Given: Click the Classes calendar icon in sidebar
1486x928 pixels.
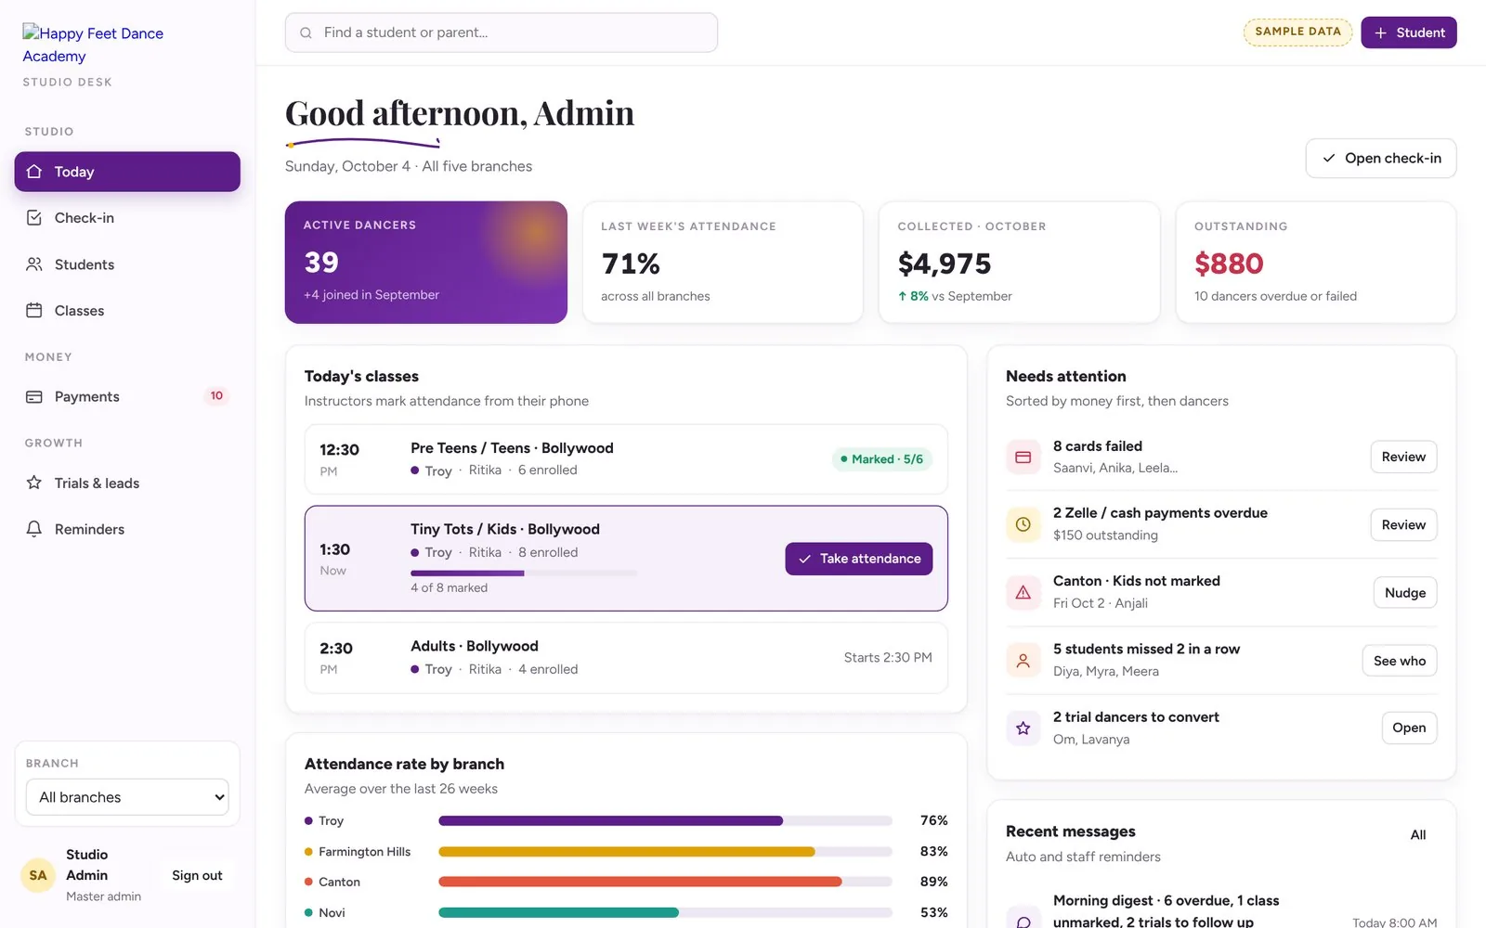Looking at the screenshot, I should click(34, 311).
